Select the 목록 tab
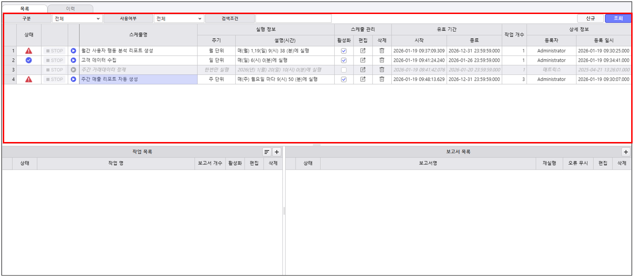This screenshot has height=277, width=634. click(x=24, y=8)
